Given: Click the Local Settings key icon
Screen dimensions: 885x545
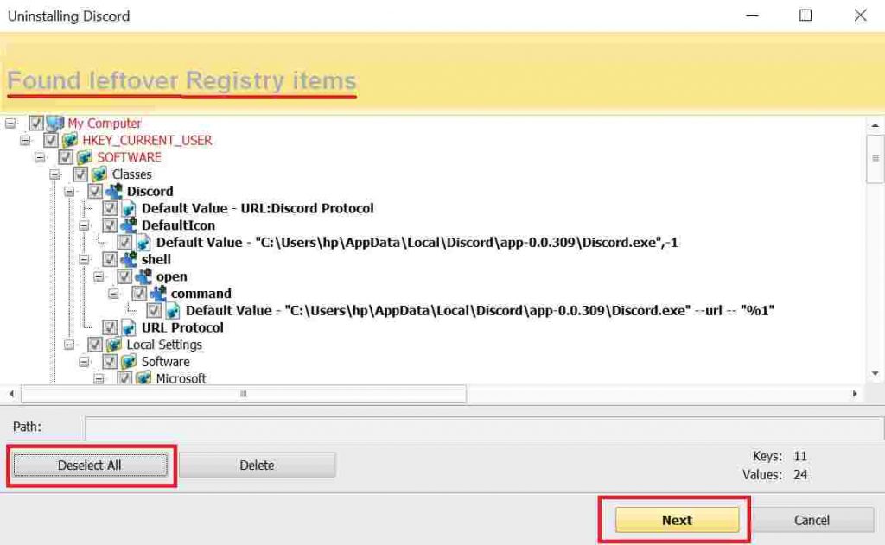Looking at the screenshot, I should (114, 344).
